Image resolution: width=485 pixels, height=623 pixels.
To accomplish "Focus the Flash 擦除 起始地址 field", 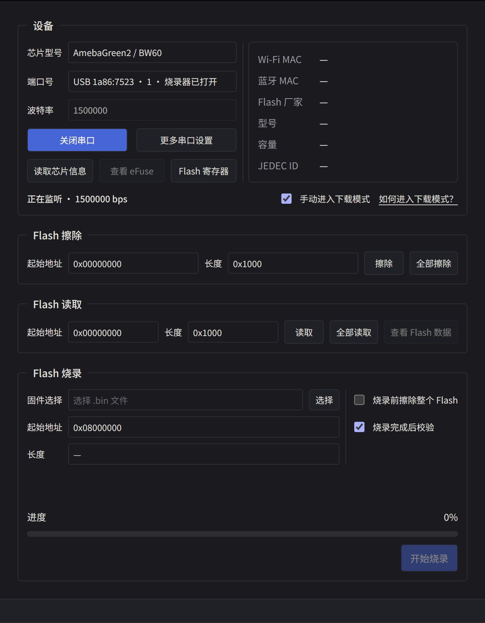I will pyautogui.click(x=133, y=263).
